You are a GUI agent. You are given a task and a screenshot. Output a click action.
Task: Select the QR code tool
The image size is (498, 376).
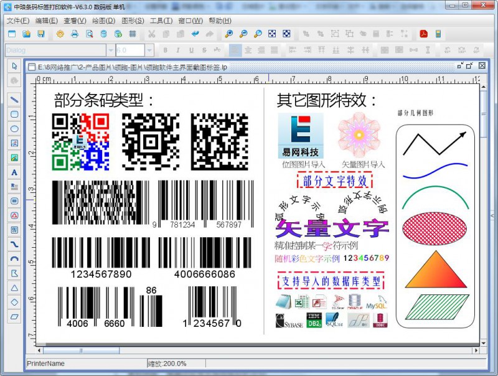pyautogui.click(x=14, y=230)
